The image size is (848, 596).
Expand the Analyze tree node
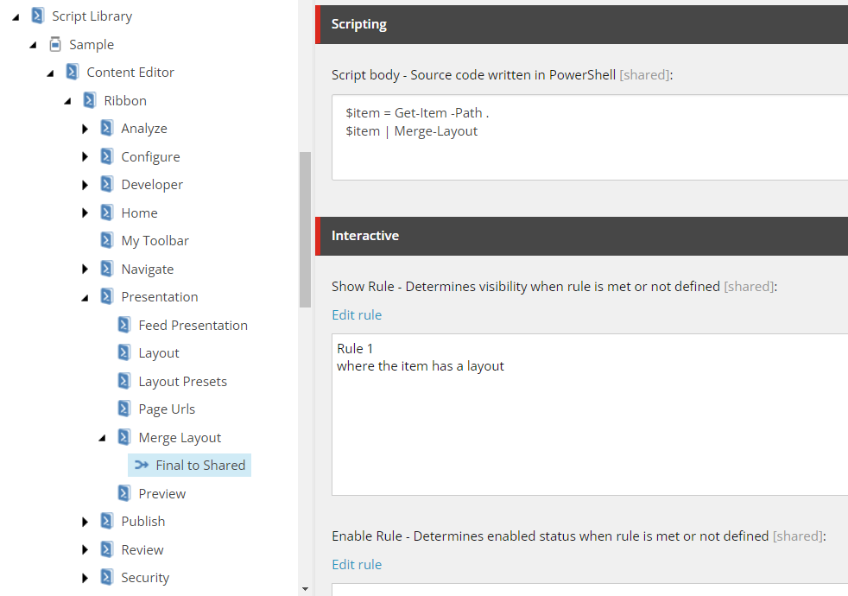tap(85, 129)
